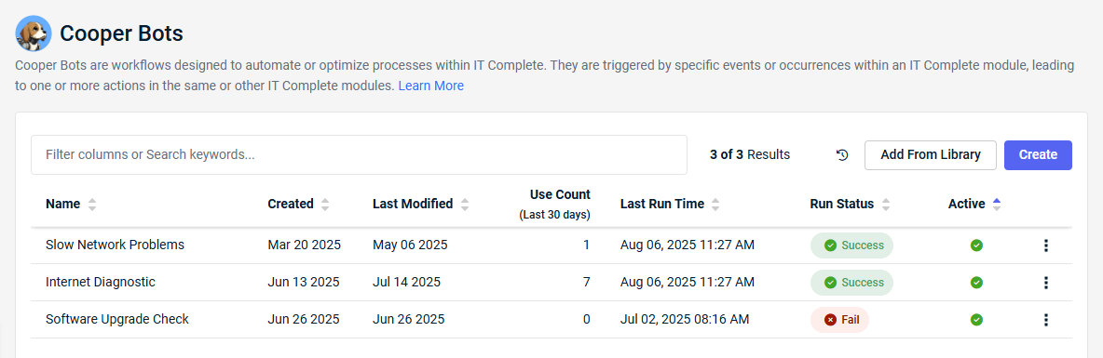Click the Success status badge for Internet Diagnostic
Screen dimensions: 1103x358
(851, 282)
